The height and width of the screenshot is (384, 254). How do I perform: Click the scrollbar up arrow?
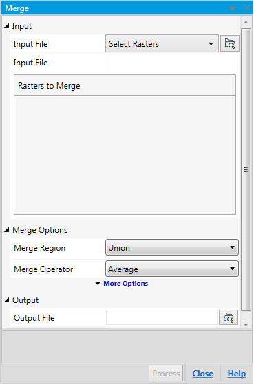(x=246, y=22)
